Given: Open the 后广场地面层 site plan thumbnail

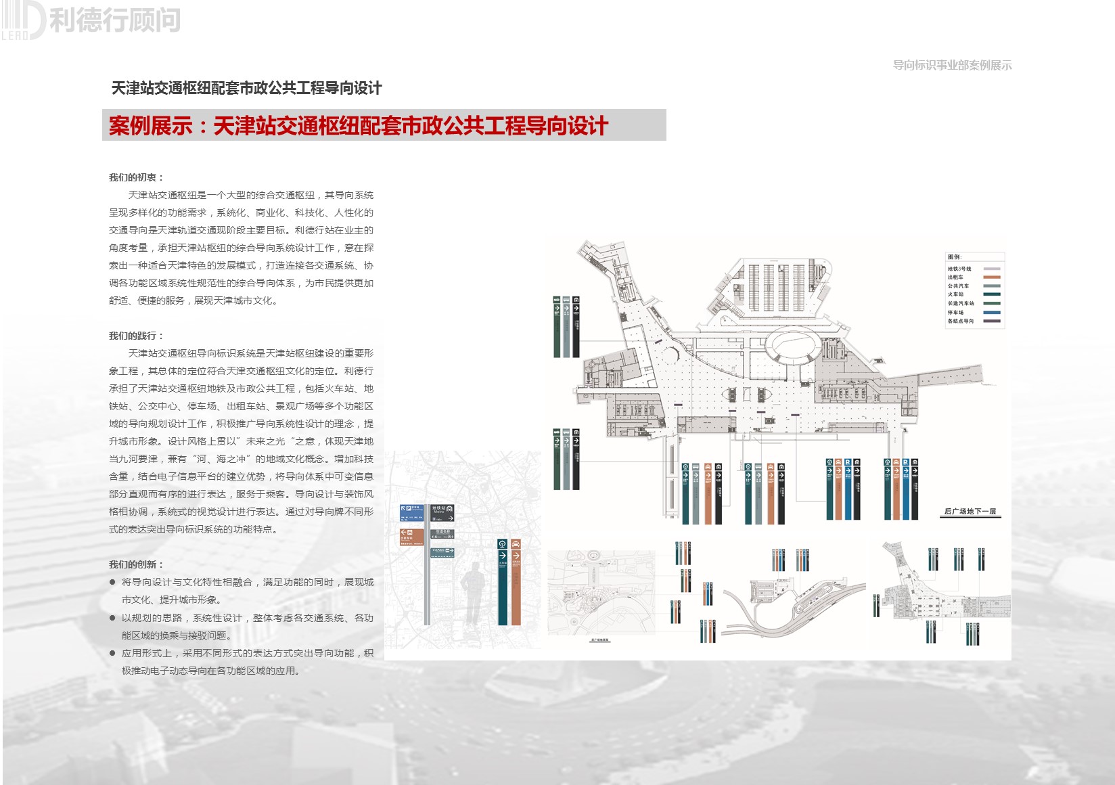Looking at the screenshot, I should (x=601, y=593).
